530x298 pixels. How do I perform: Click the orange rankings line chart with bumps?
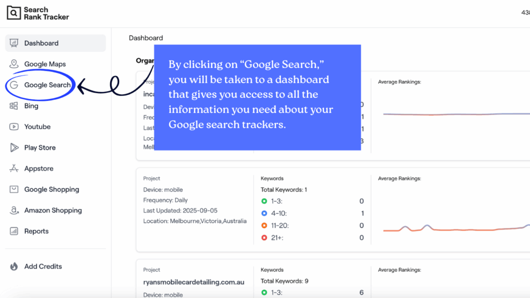tap(457, 228)
